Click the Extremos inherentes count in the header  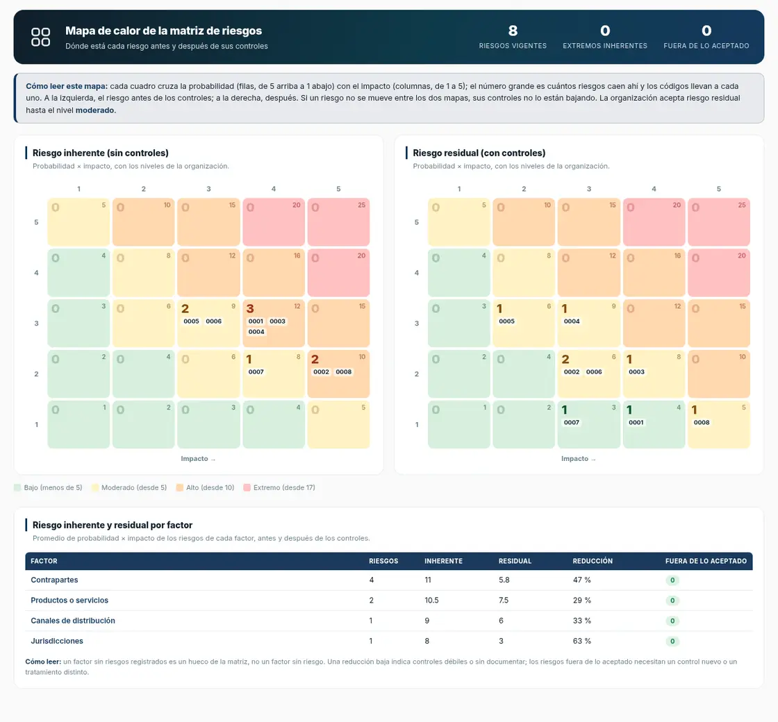pos(605,31)
